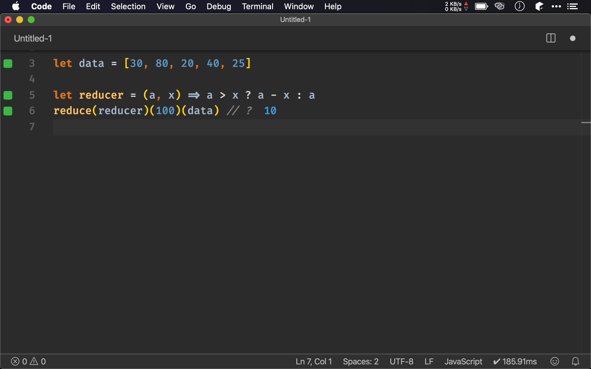Select language mode JavaScript
The height and width of the screenshot is (369, 591).
click(463, 362)
